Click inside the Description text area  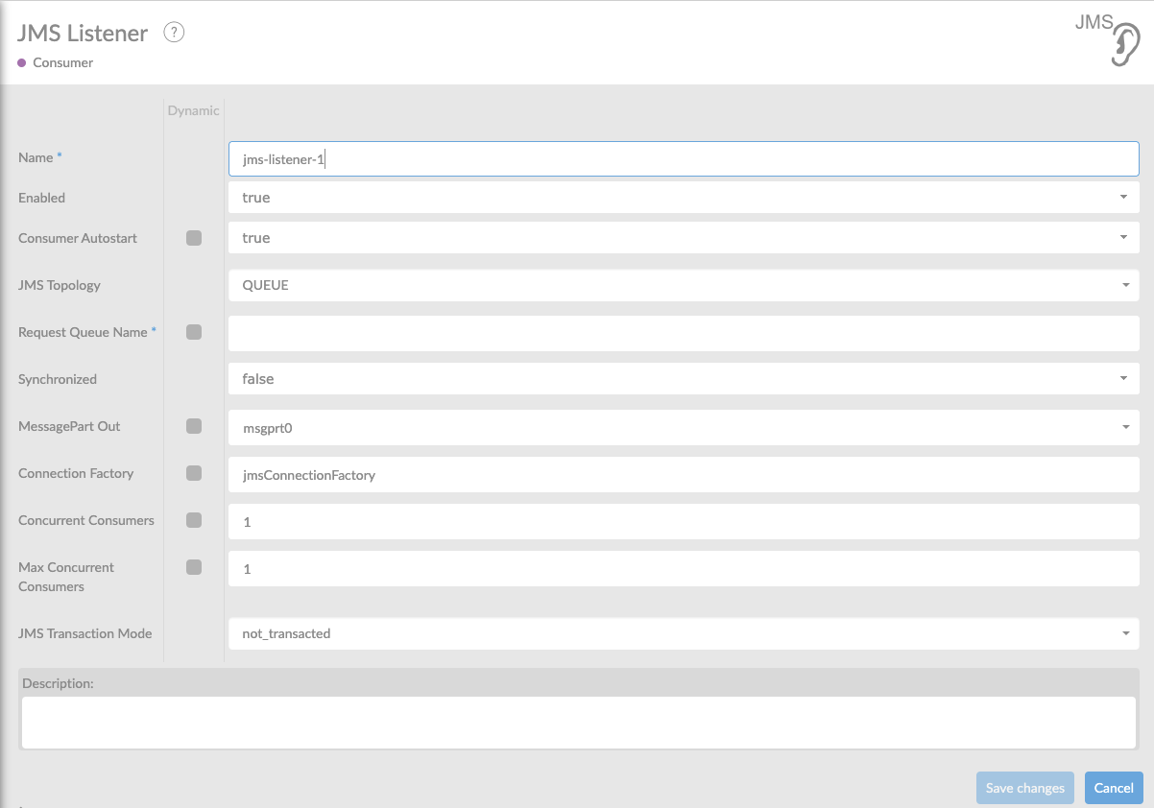pyautogui.click(x=578, y=722)
